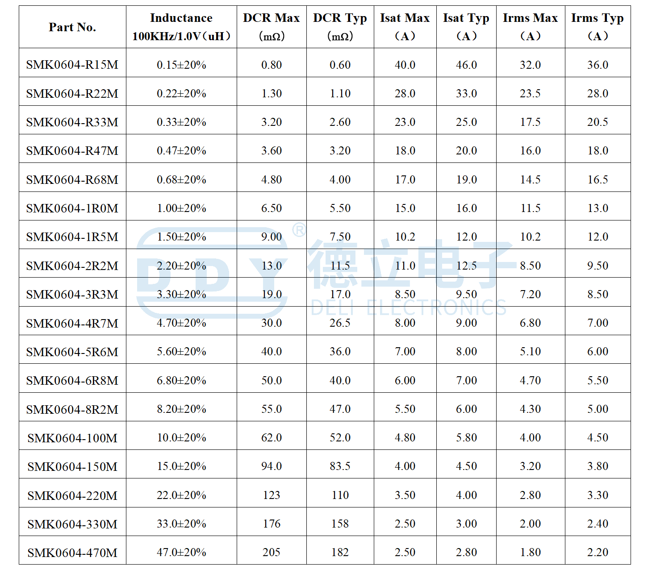
Task: Select the 46.0 Isat Typ value
Action: 466,65
